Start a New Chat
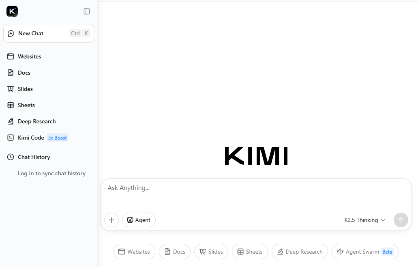Screen dimensions: 418x267 (x=49, y=33)
